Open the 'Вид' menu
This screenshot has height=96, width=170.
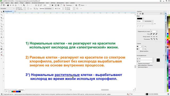12,3
